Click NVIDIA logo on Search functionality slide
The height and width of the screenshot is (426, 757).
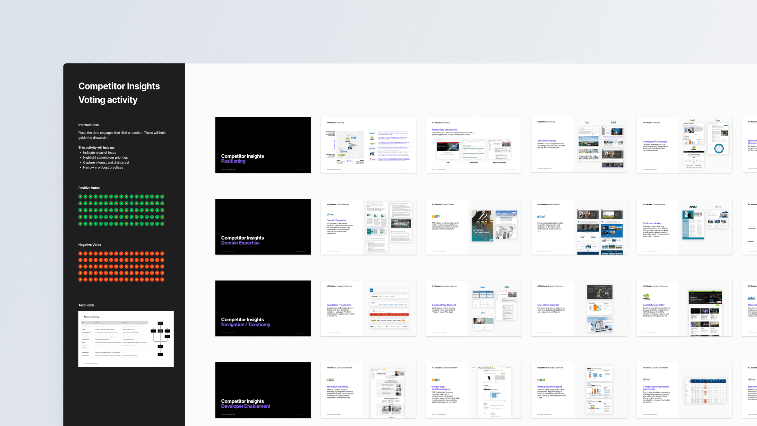(646, 296)
